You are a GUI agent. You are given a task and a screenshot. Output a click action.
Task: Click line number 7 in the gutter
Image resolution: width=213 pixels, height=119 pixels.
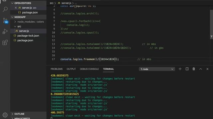click(54, 21)
